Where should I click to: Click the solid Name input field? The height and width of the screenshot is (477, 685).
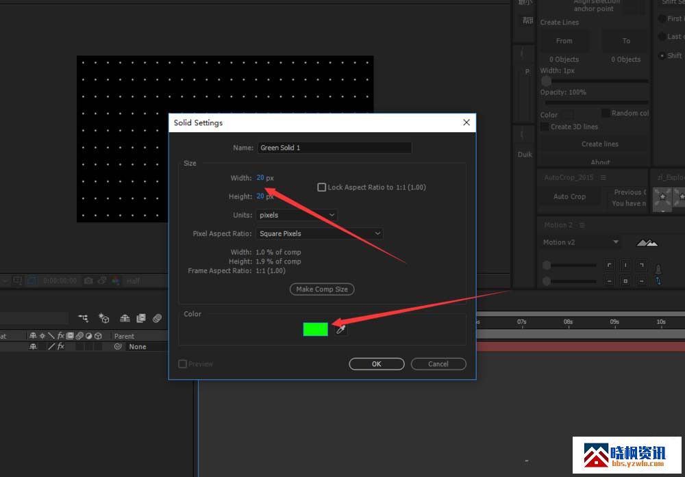point(335,148)
